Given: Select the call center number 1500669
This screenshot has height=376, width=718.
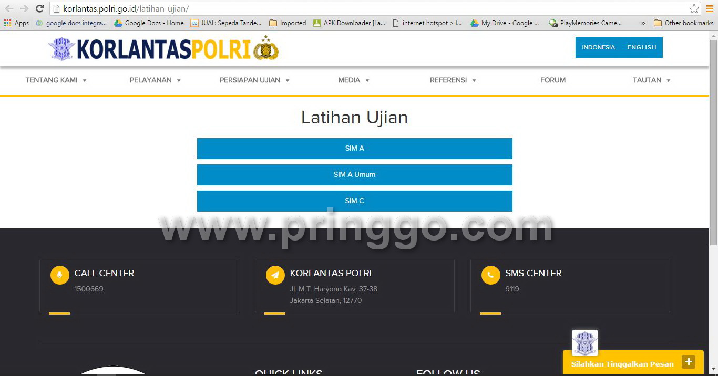Looking at the screenshot, I should pos(89,289).
